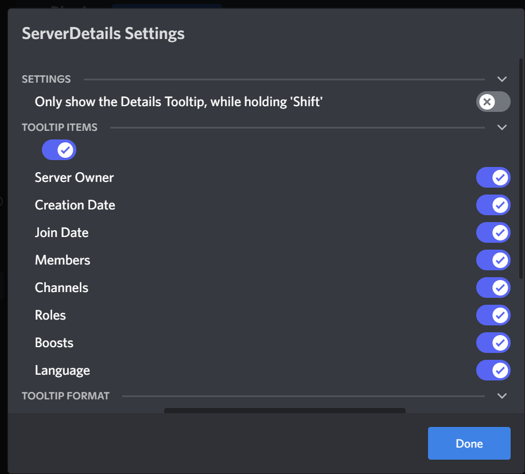Toggle the master switch under TOOLTIP ITEMS
The height and width of the screenshot is (474, 525).
click(59, 150)
